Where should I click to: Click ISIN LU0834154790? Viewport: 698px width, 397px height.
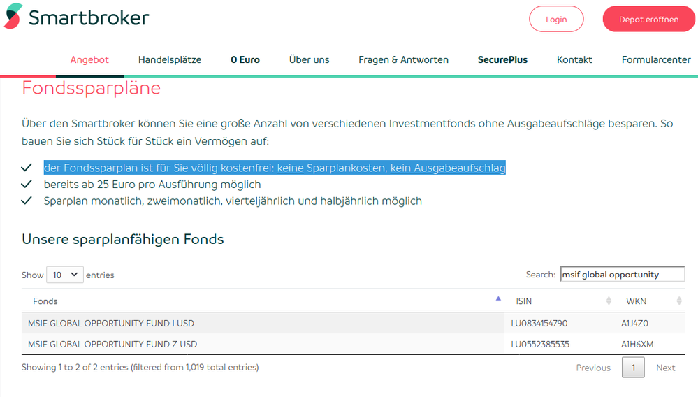539,323
